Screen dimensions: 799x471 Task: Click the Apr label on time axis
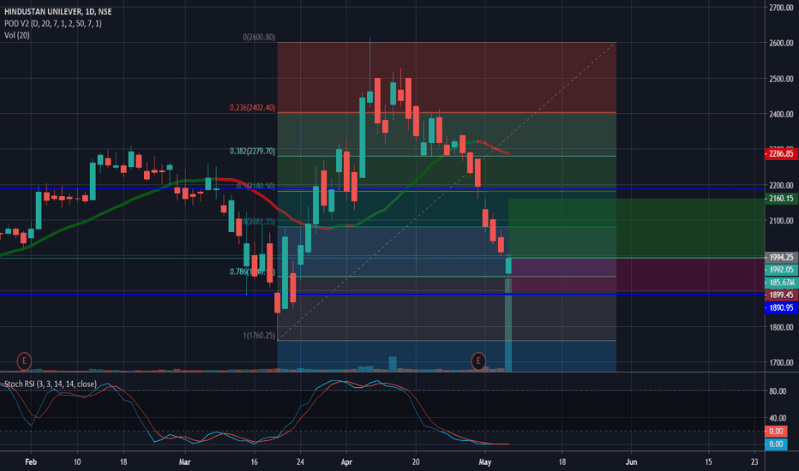tap(346, 462)
